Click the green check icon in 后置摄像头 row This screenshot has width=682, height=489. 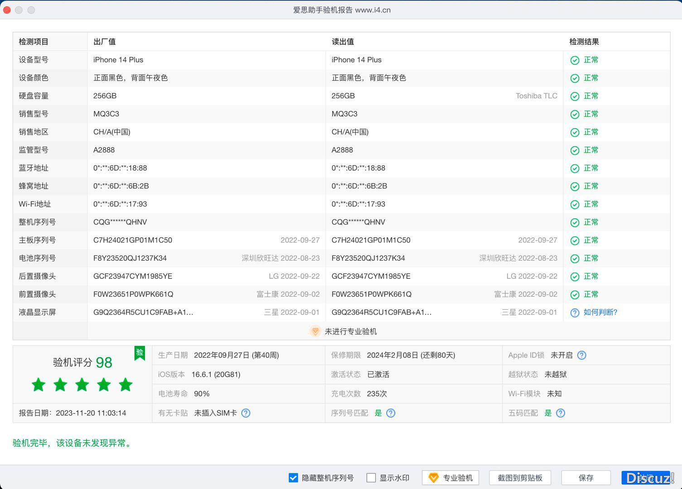pos(575,277)
